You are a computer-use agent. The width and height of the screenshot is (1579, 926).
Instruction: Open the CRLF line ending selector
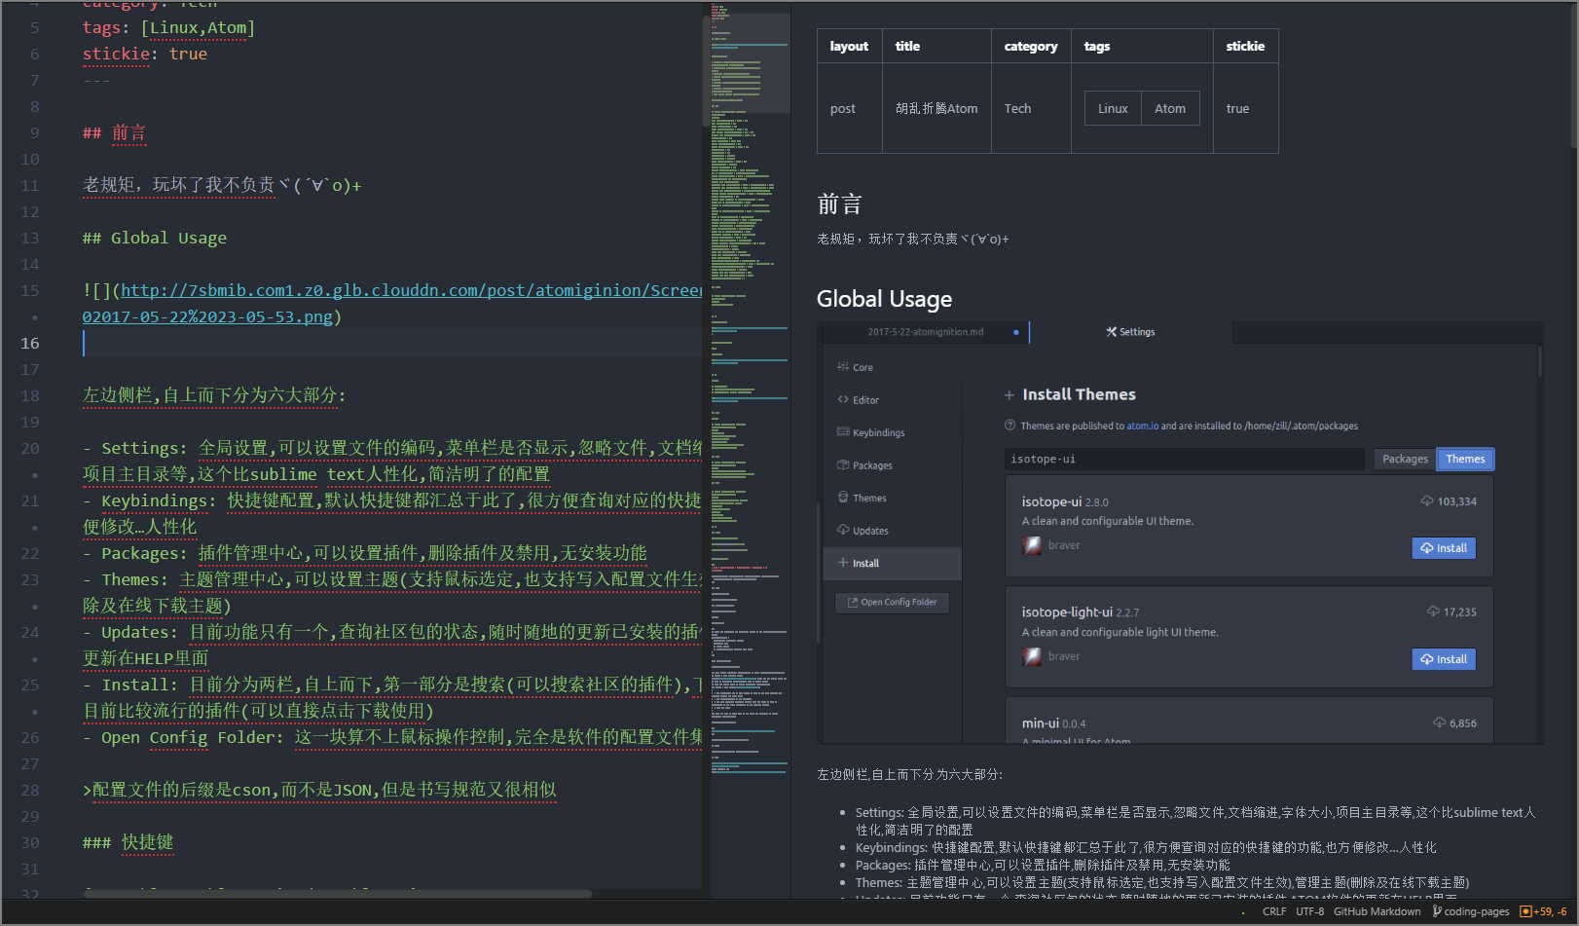tap(1273, 911)
